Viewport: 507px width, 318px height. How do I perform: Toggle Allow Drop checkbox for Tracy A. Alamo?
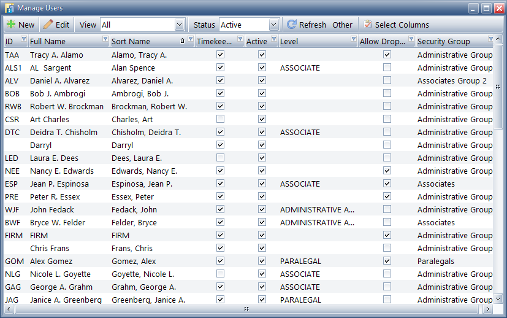(x=387, y=55)
